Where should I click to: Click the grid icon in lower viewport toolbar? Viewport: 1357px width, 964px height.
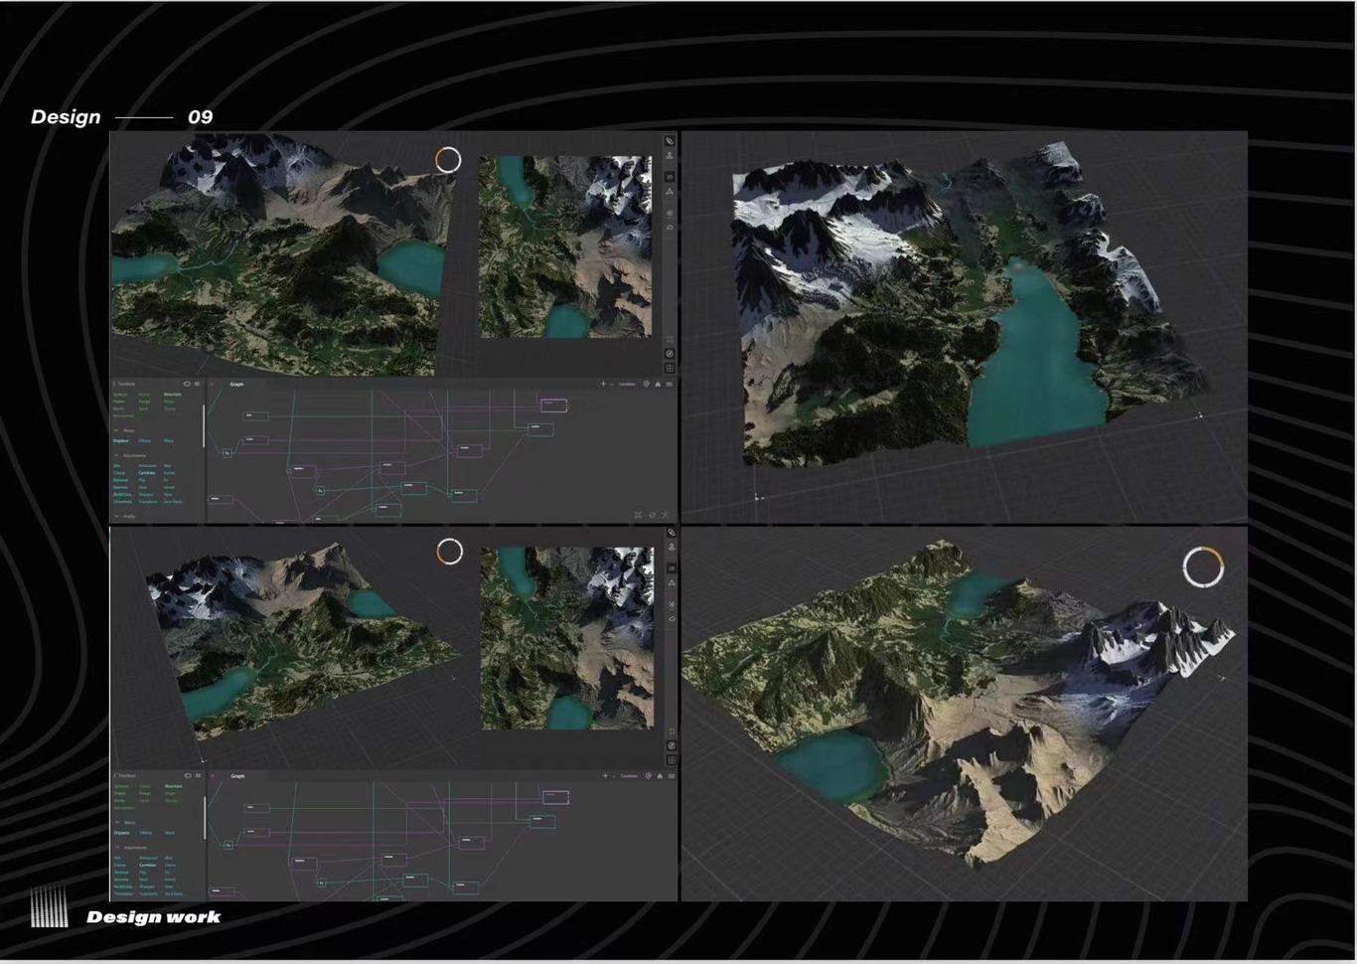[672, 760]
